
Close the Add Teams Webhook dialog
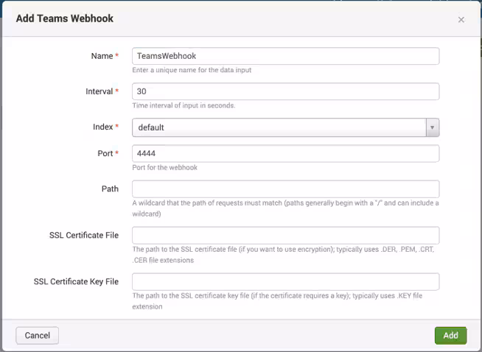click(461, 20)
